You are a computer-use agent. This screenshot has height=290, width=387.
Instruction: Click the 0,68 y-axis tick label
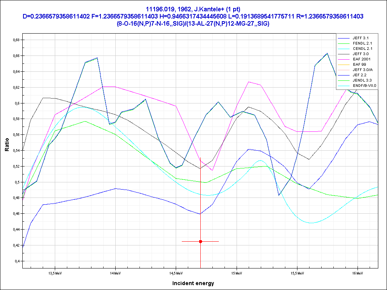coord(15,40)
